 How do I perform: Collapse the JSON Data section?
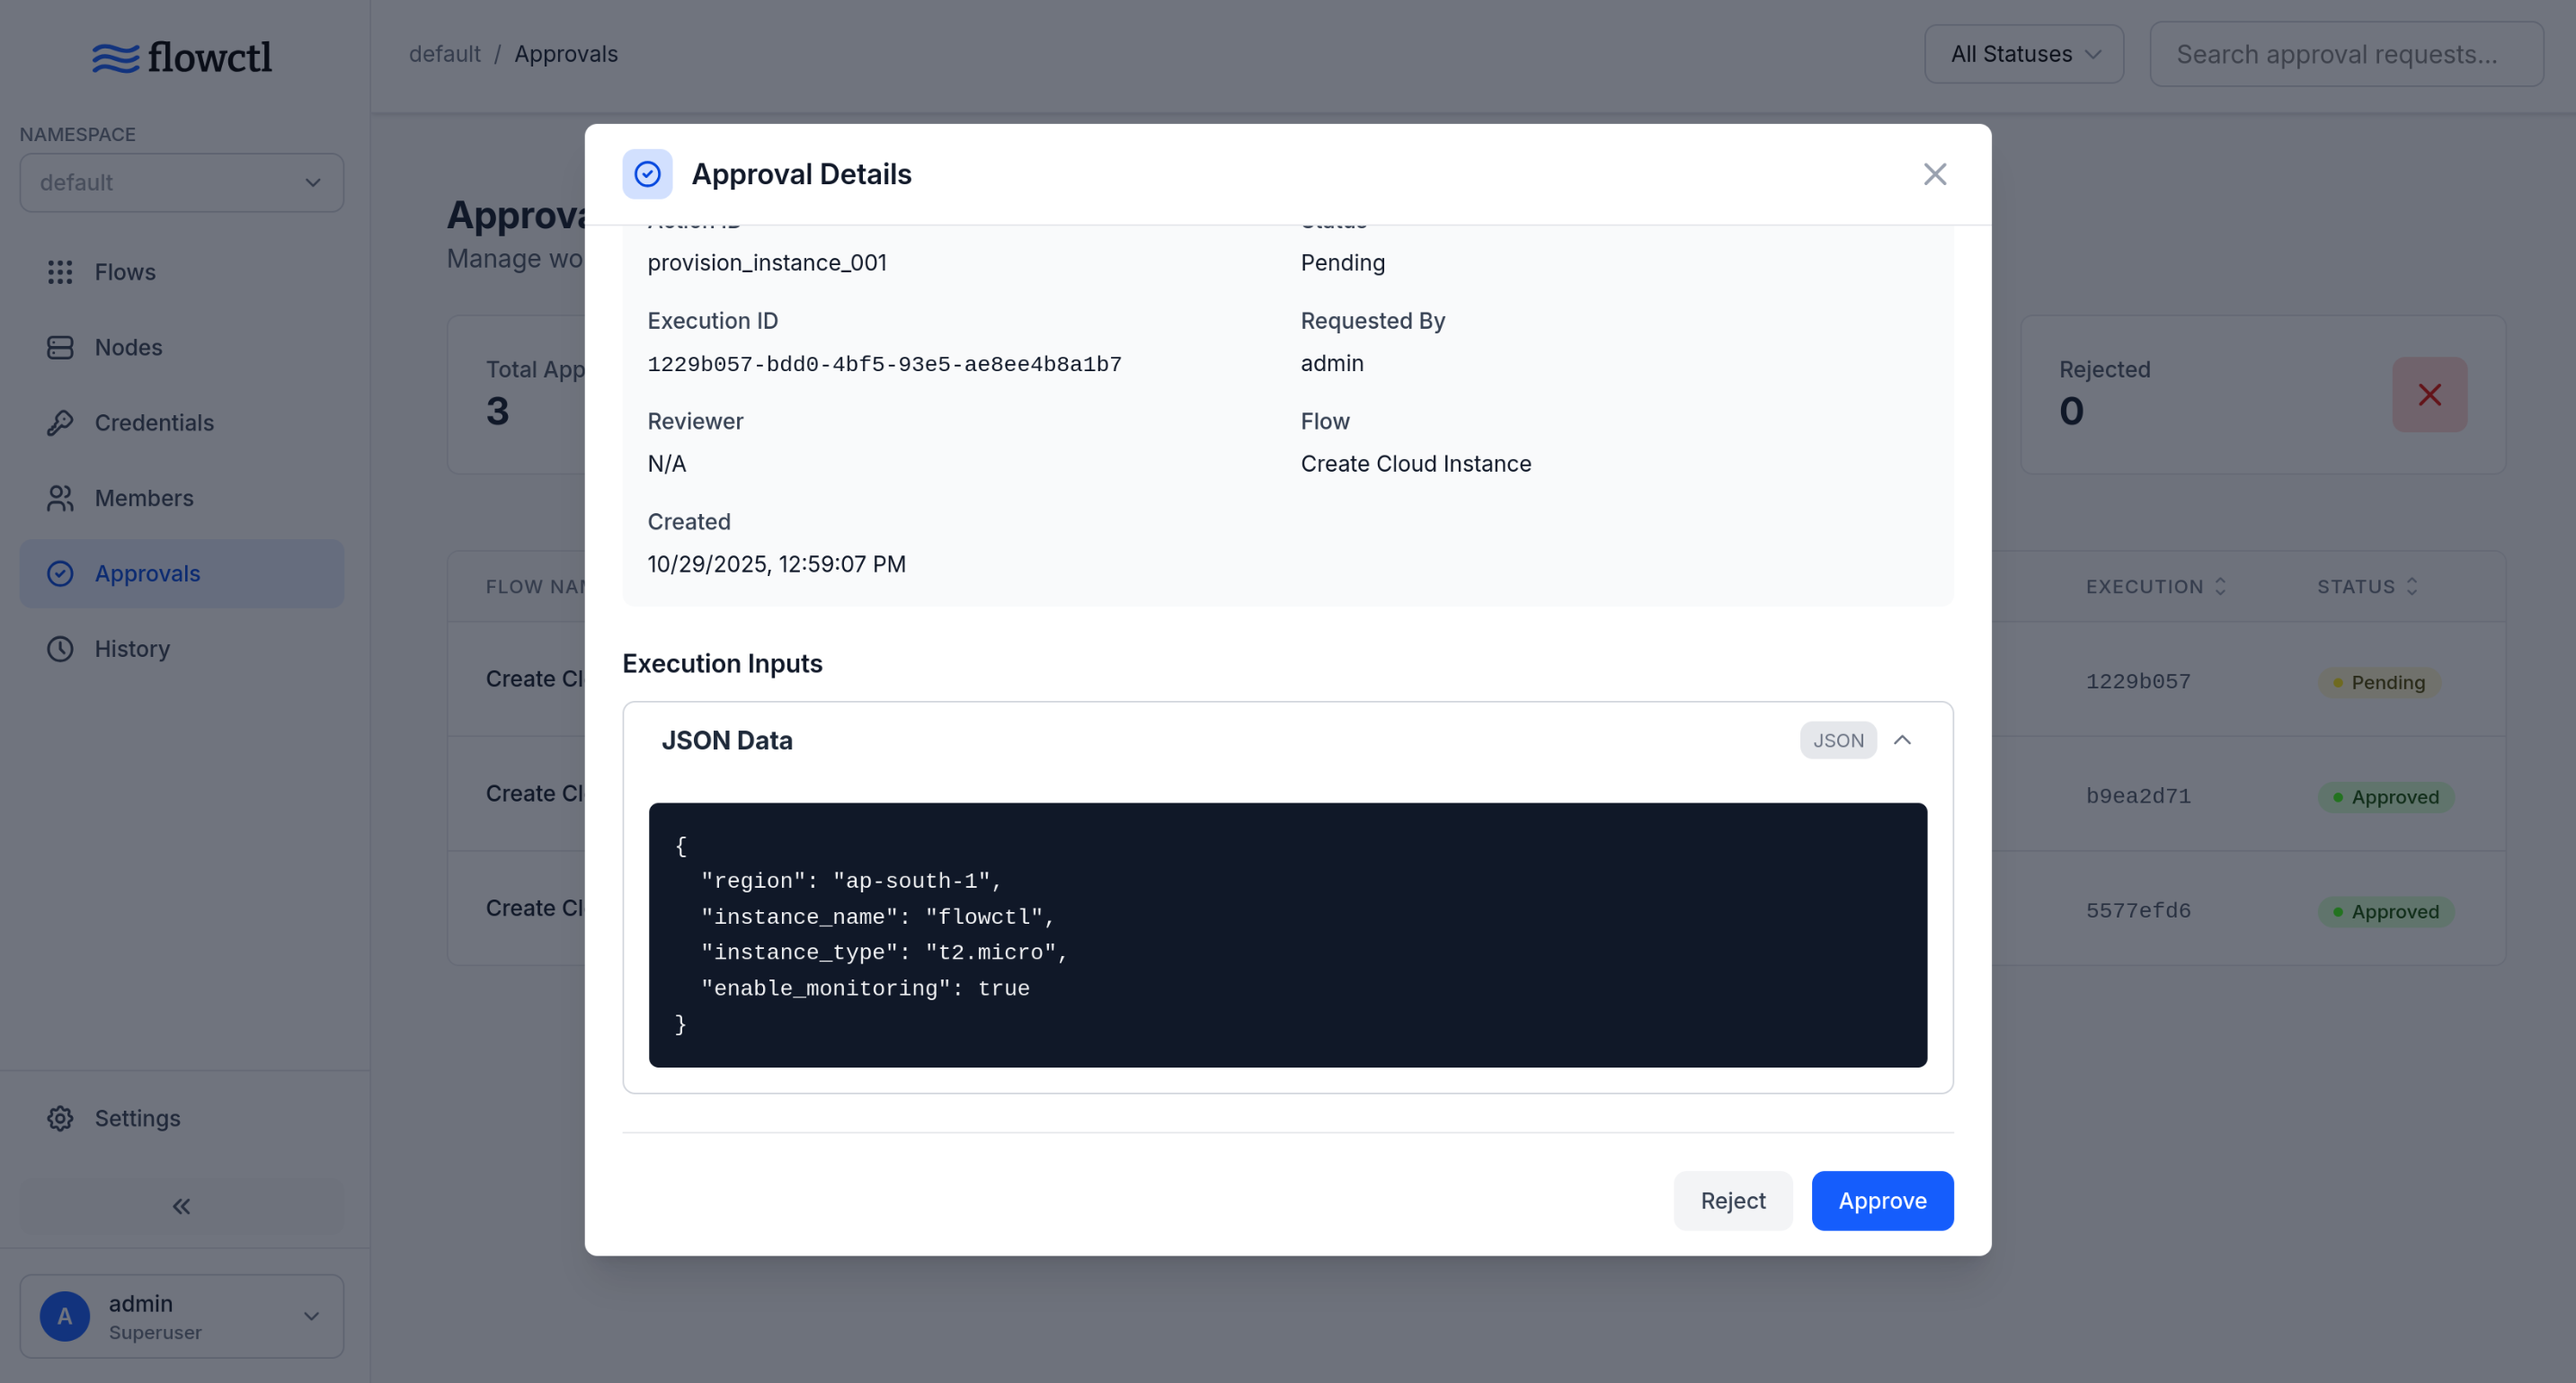[1902, 740]
